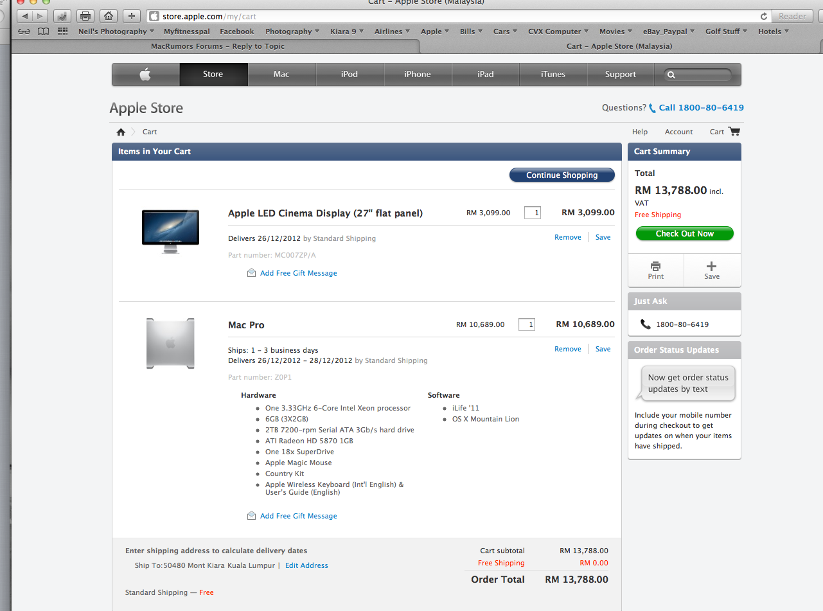823x611 pixels.
Task: Remove the Mac Pro from the cart
Action: coord(568,350)
